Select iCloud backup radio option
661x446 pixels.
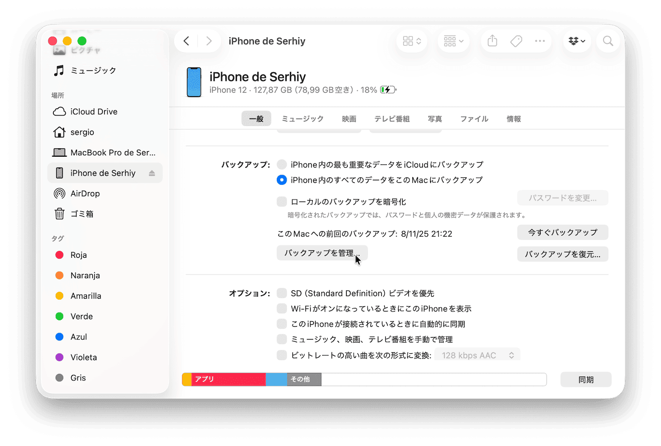(282, 165)
